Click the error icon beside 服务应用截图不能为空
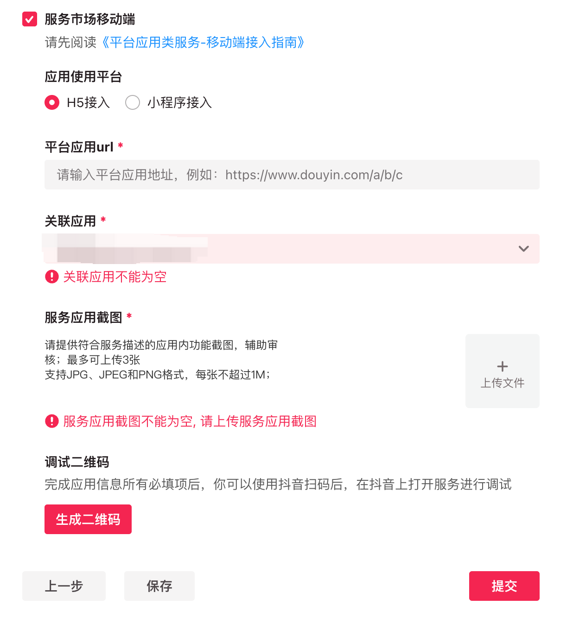Screen dimensions: 573x630 51,421
